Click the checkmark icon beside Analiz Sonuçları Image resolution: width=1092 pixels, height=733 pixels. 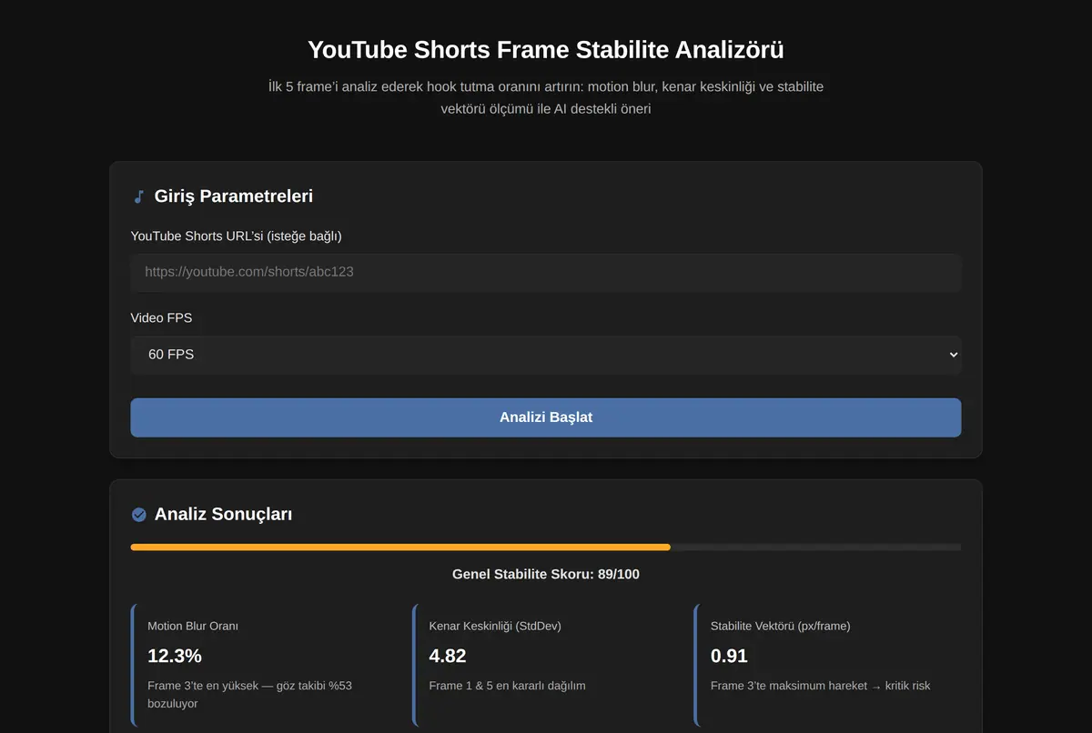tap(138, 515)
